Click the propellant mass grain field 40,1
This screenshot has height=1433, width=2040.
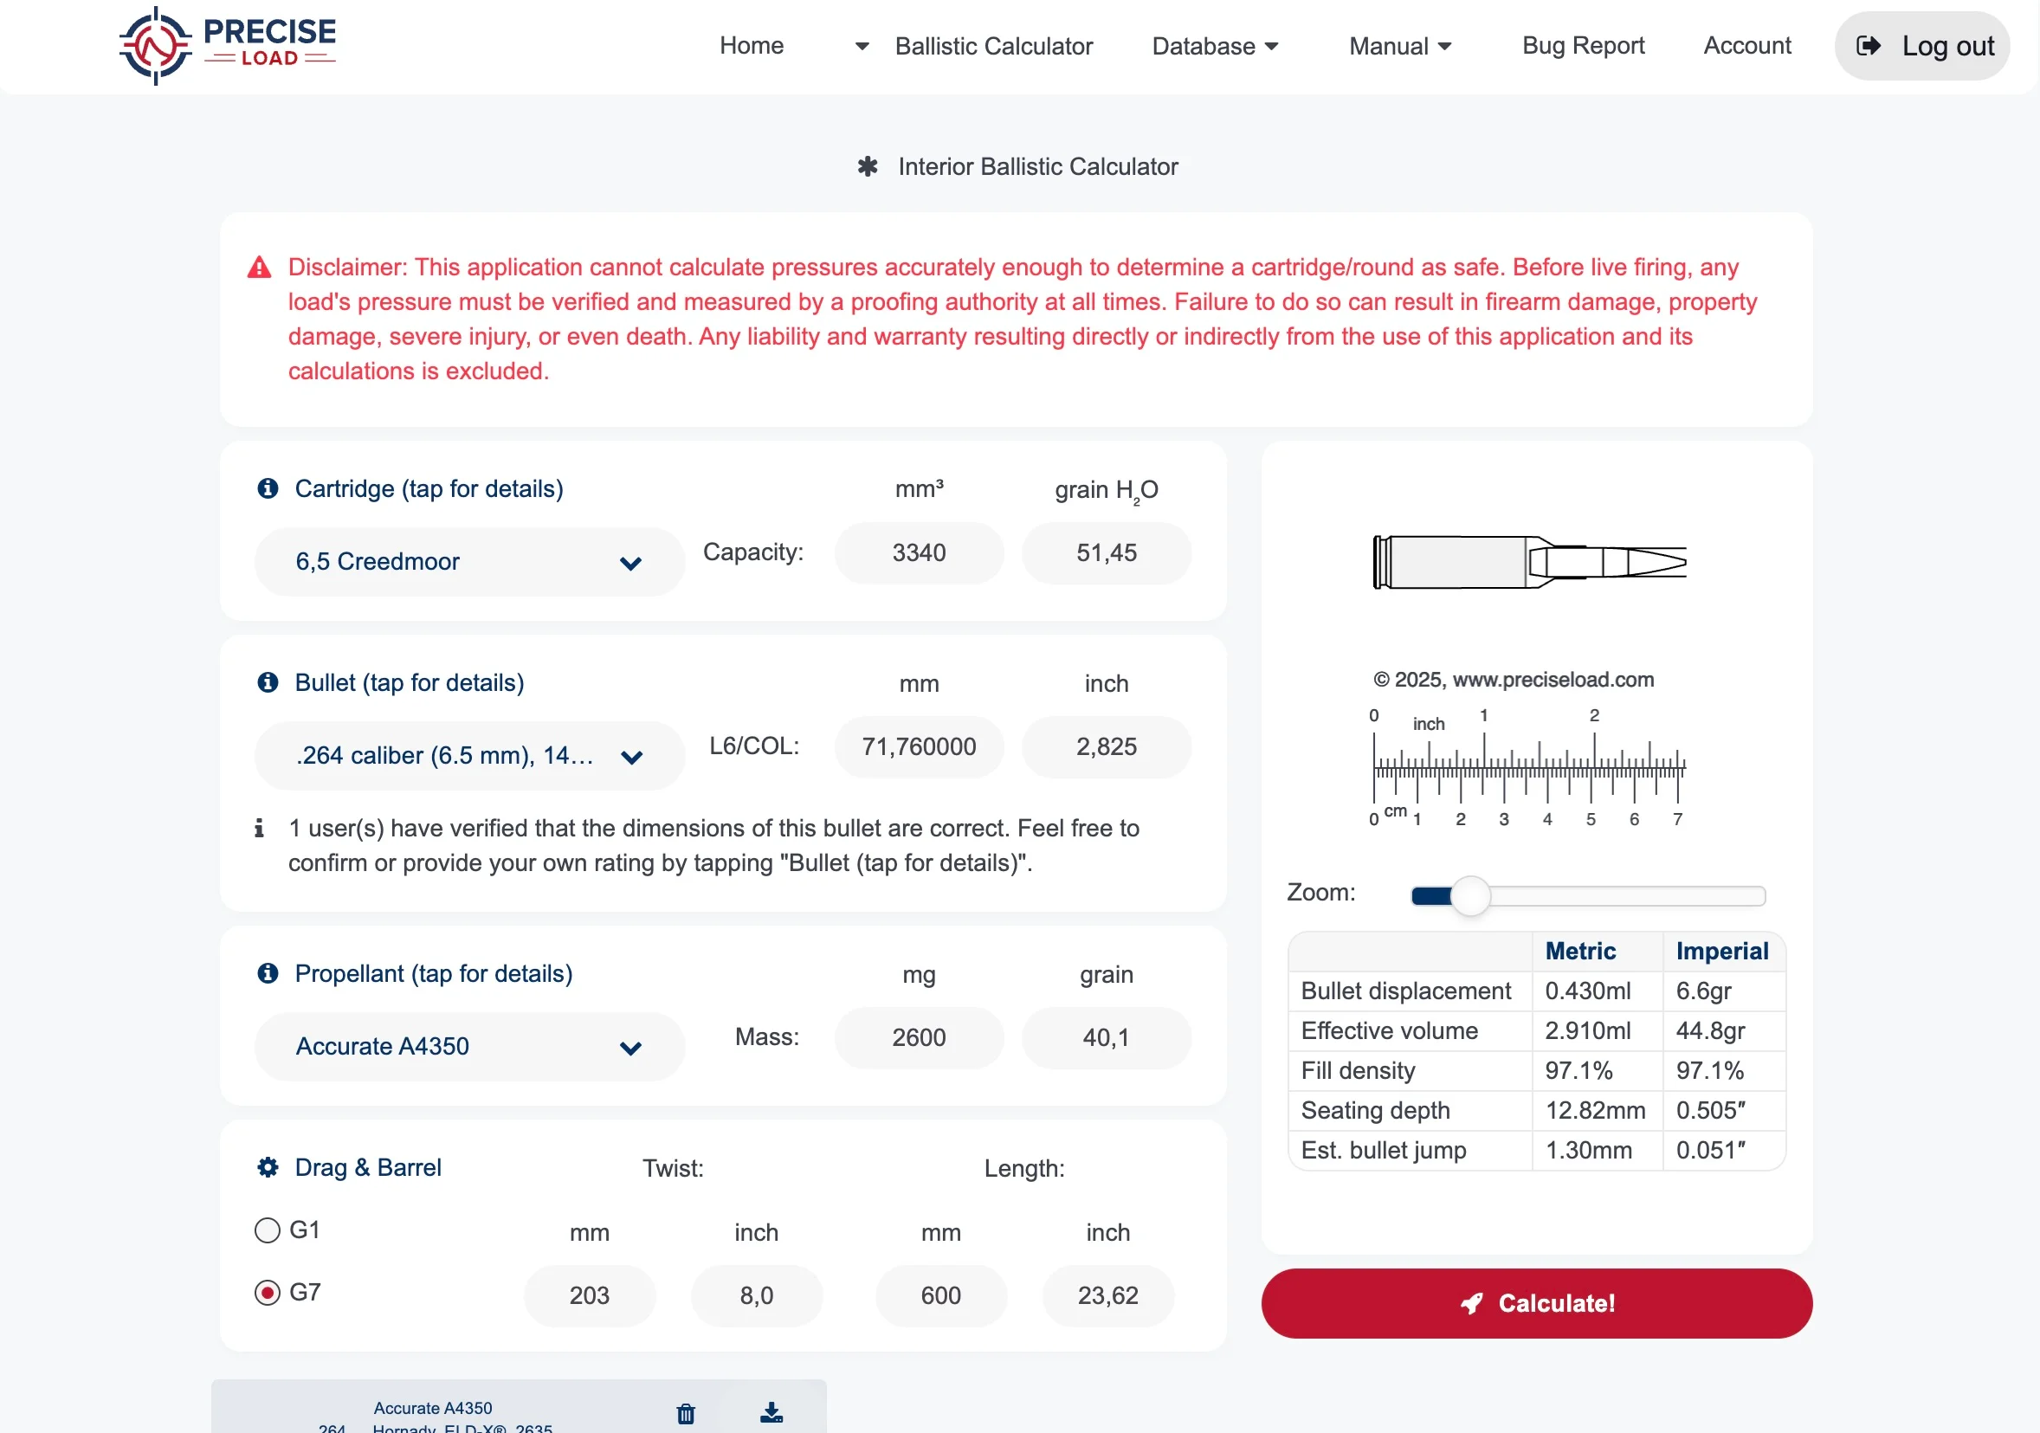coord(1107,1037)
